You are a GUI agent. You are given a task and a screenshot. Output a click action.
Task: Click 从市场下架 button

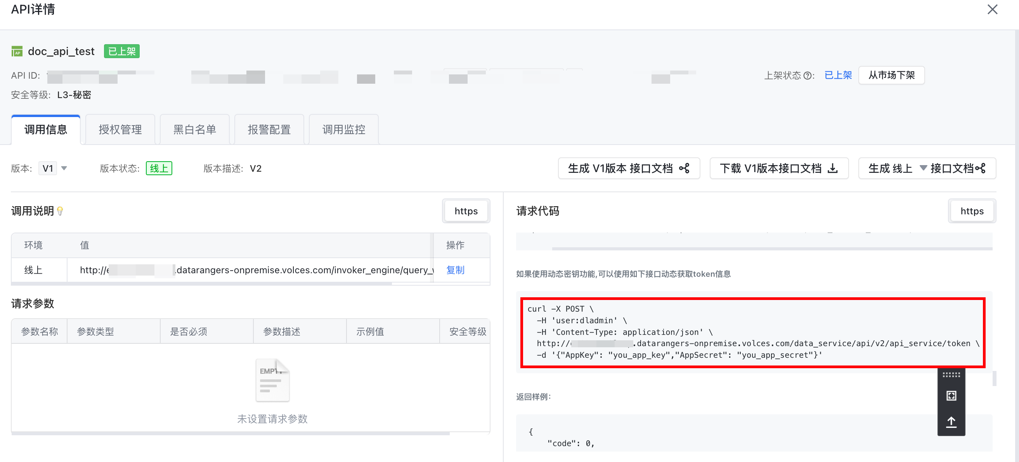pos(891,75)
